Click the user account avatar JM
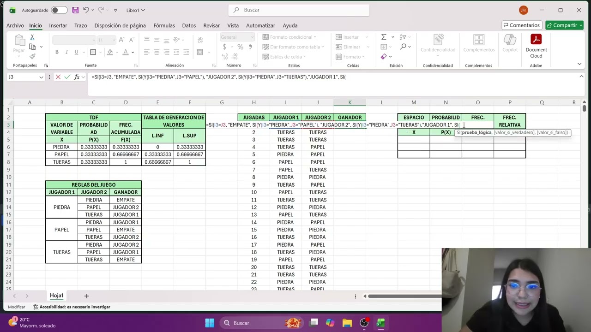 (523, 10)
